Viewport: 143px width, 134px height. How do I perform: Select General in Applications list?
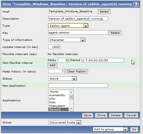[59, 109]
